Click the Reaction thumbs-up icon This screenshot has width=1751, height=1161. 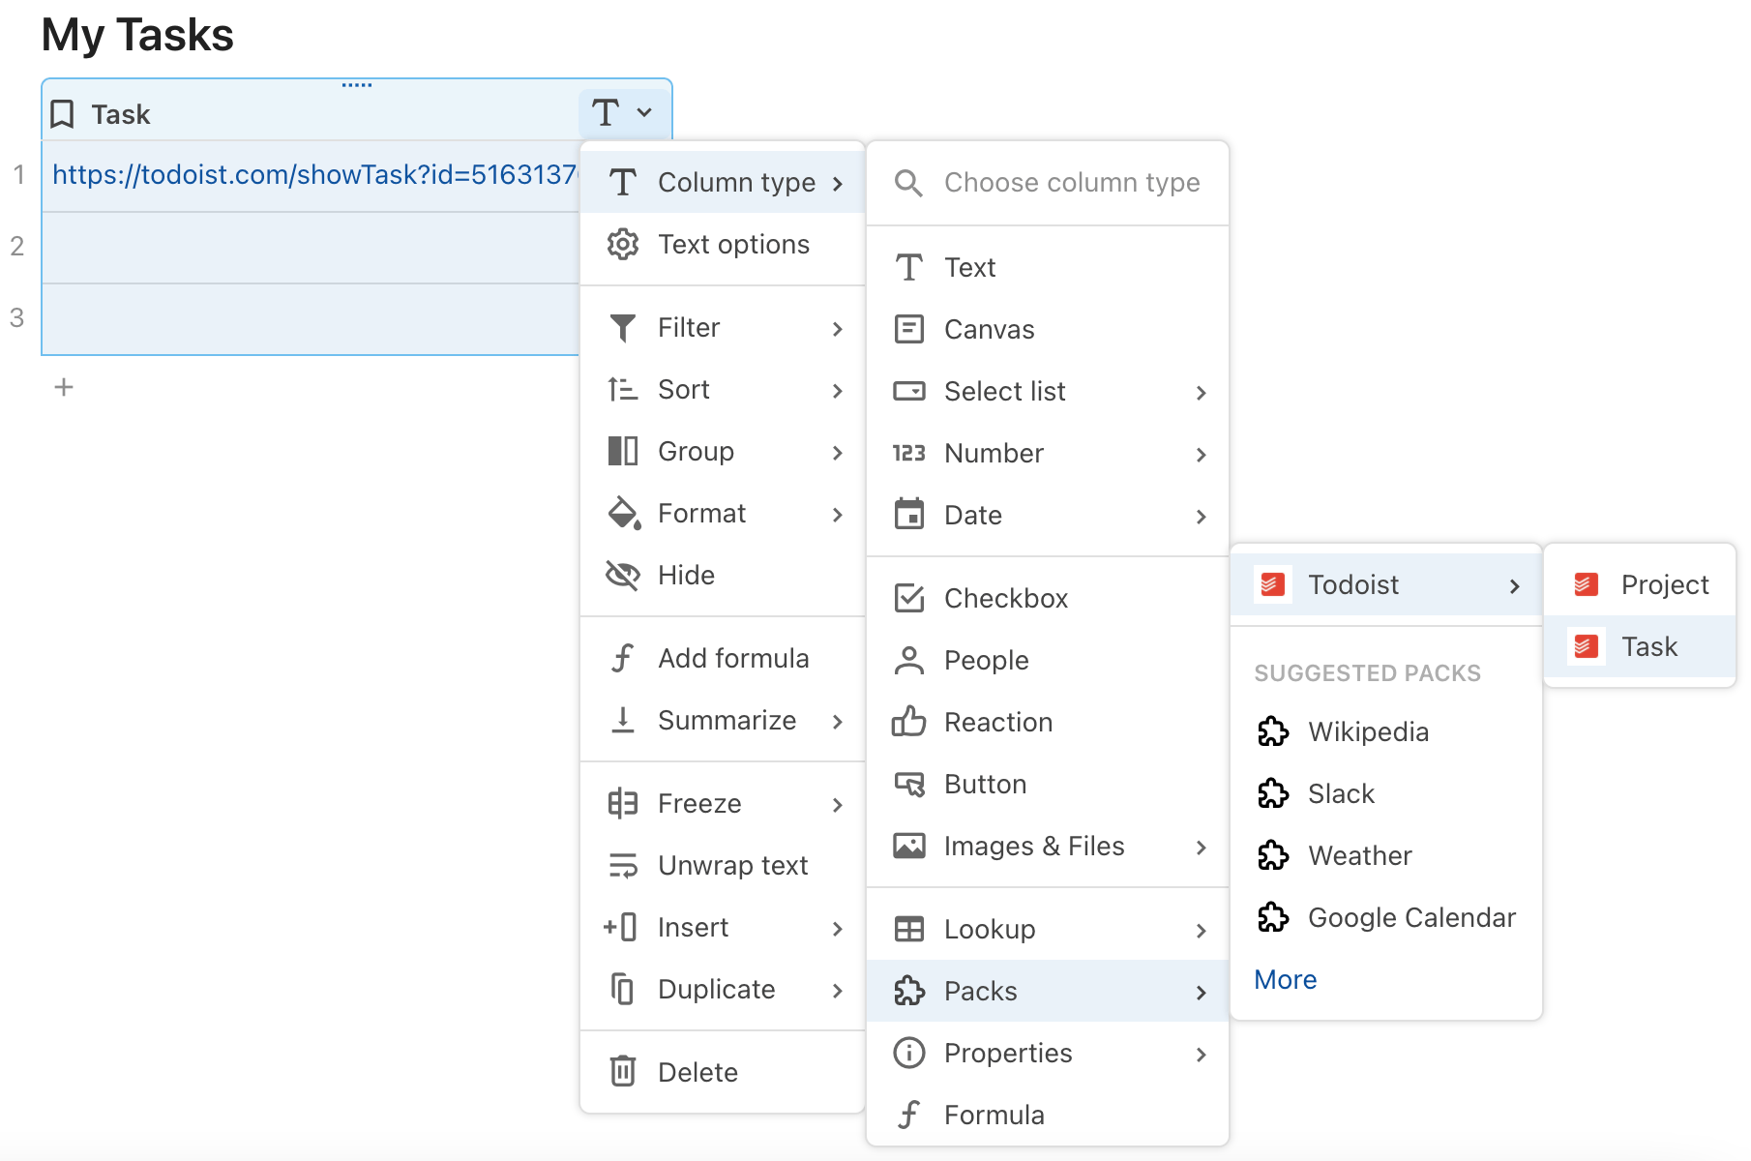point(909,722)
